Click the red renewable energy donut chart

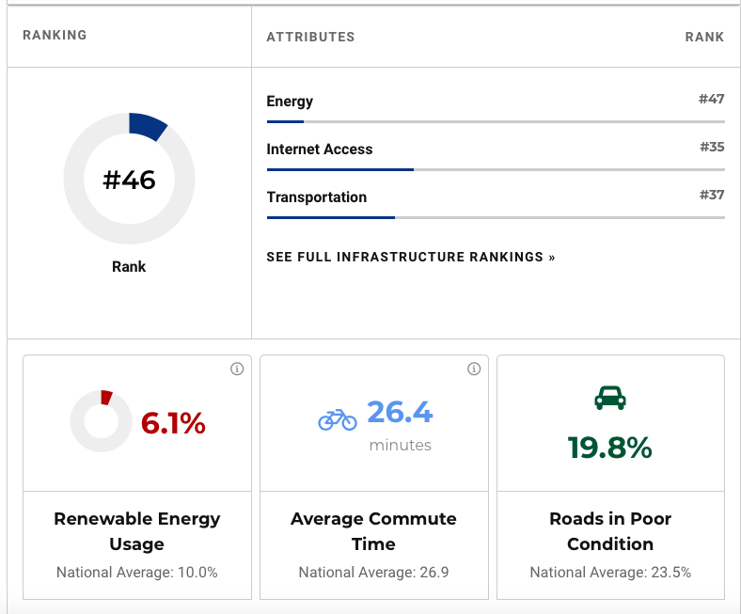point(102,421)
